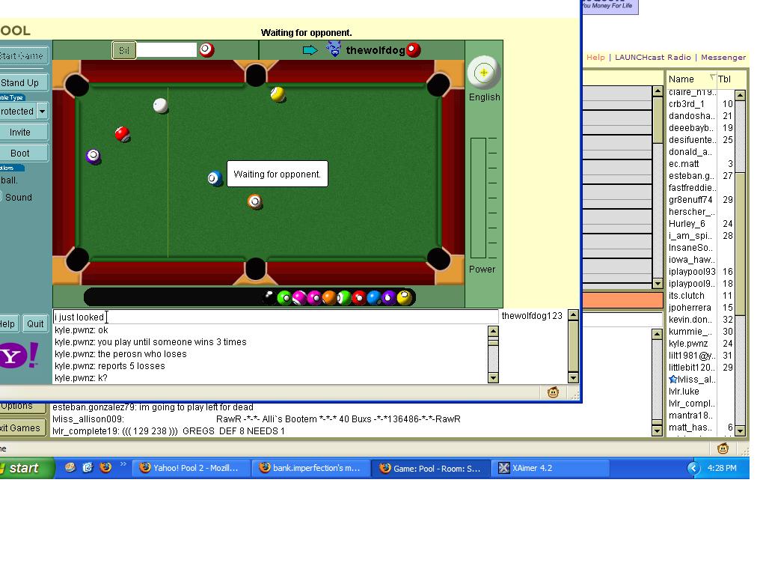Image resolution: width=766 pixels, height=575 pixels.
Task: Open the table type Protected dropdown
Action: click(43, 111)
